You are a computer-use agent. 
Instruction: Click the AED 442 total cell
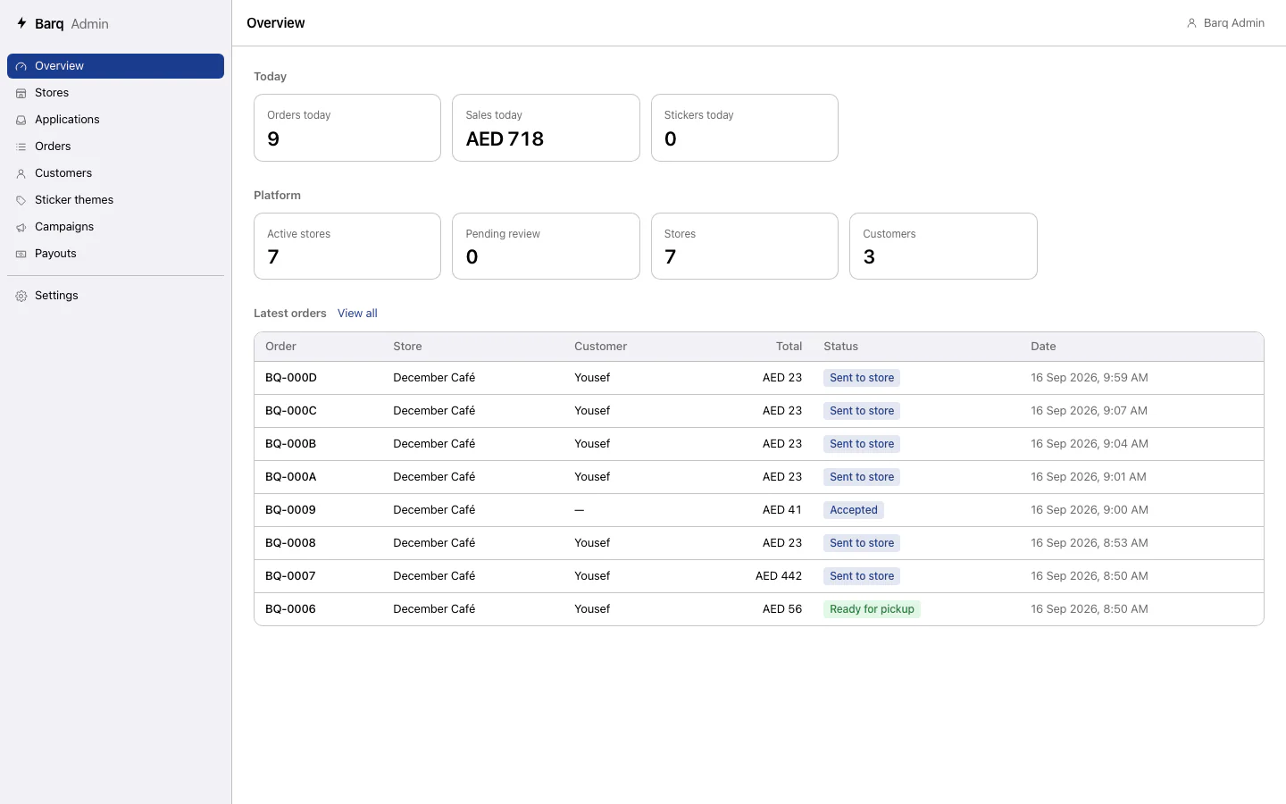779,576
